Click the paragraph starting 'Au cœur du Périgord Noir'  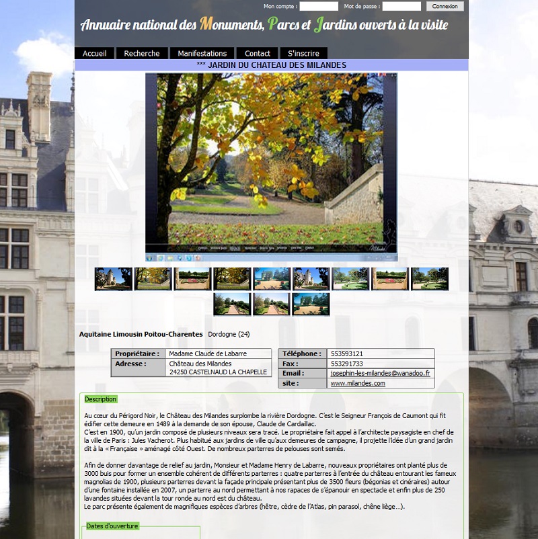click(269, 432)
